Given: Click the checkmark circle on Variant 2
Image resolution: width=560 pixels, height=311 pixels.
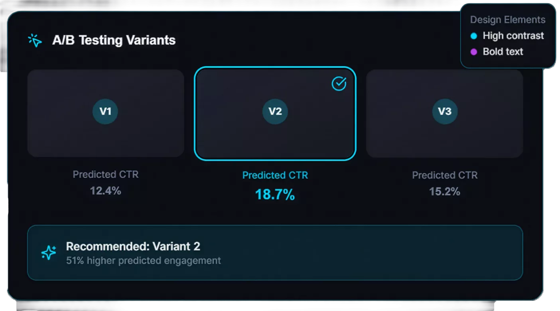Looking at the screenshot, I should [339, 84].
